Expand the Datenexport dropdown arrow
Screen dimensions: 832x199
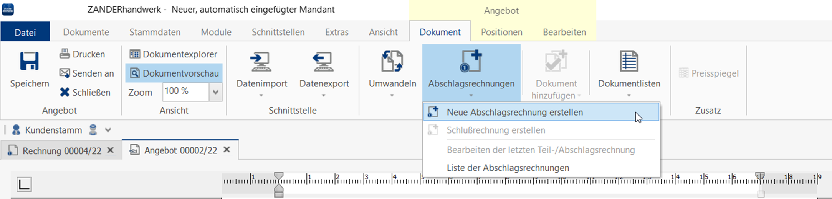pyautogui.click(x=324, y=95)
